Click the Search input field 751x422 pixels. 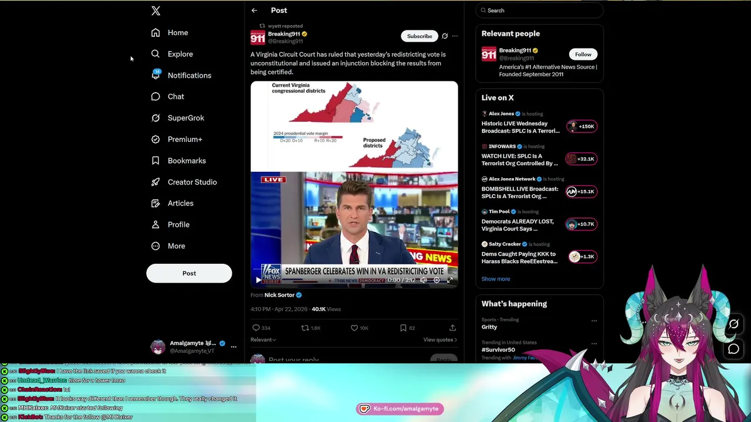point(540,11)
